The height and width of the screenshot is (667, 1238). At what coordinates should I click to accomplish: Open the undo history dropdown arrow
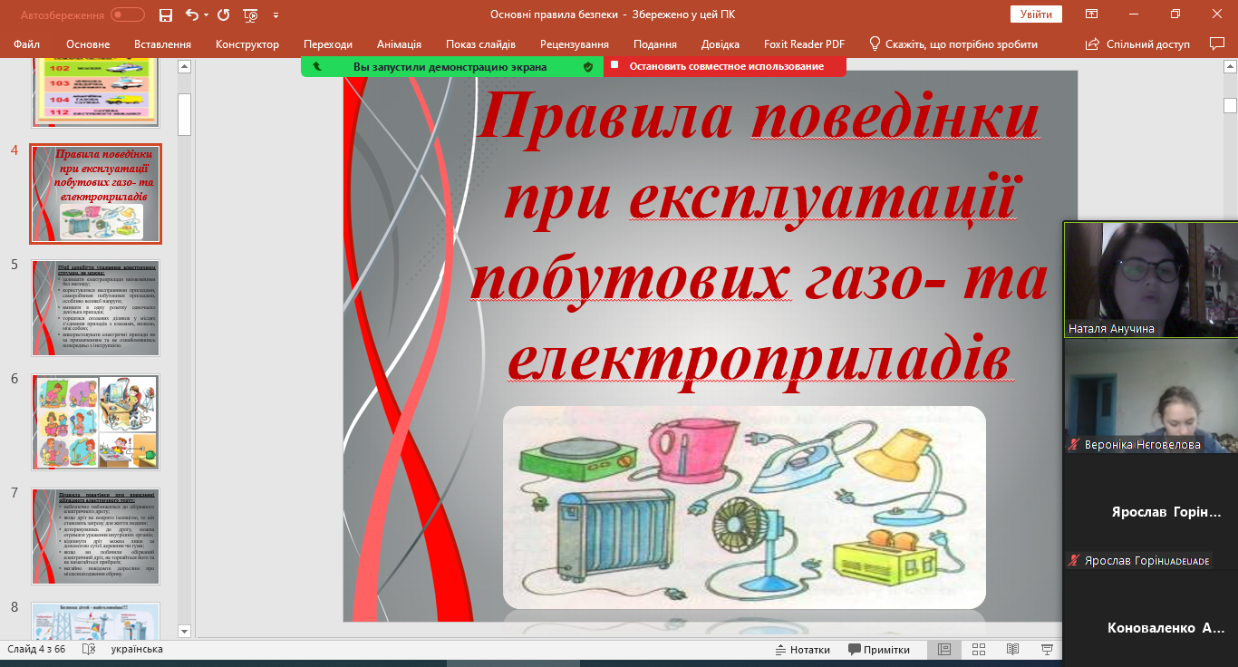[206, 15]
